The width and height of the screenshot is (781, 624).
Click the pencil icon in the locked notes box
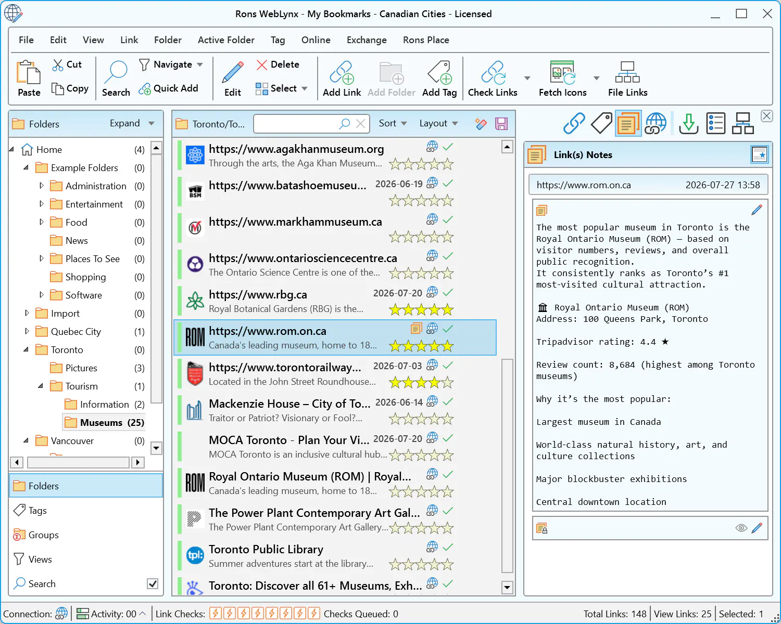tap(757, 528)
